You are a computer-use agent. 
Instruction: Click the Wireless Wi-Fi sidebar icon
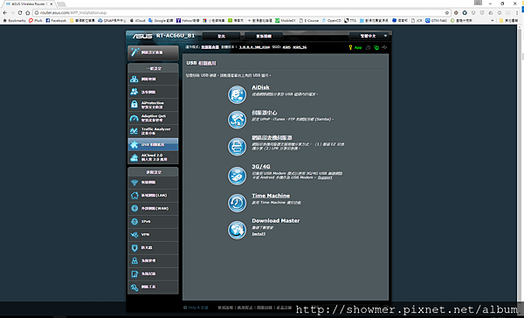click(x=134, y=183)
